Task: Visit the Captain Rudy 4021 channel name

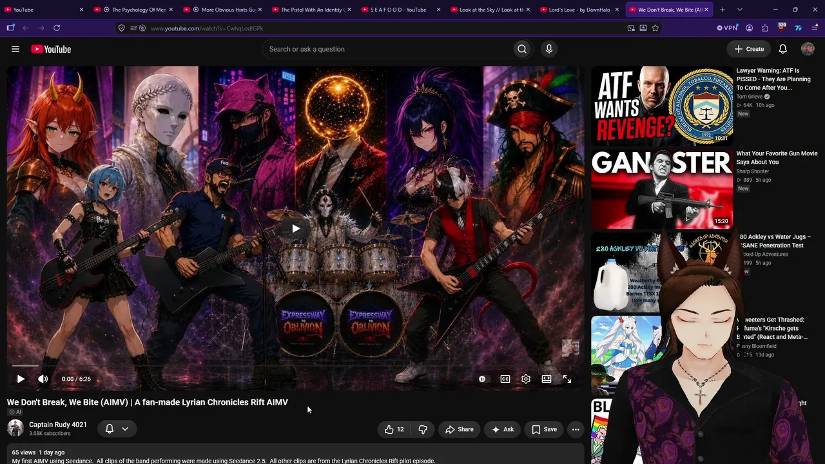Action: point(58,425)
